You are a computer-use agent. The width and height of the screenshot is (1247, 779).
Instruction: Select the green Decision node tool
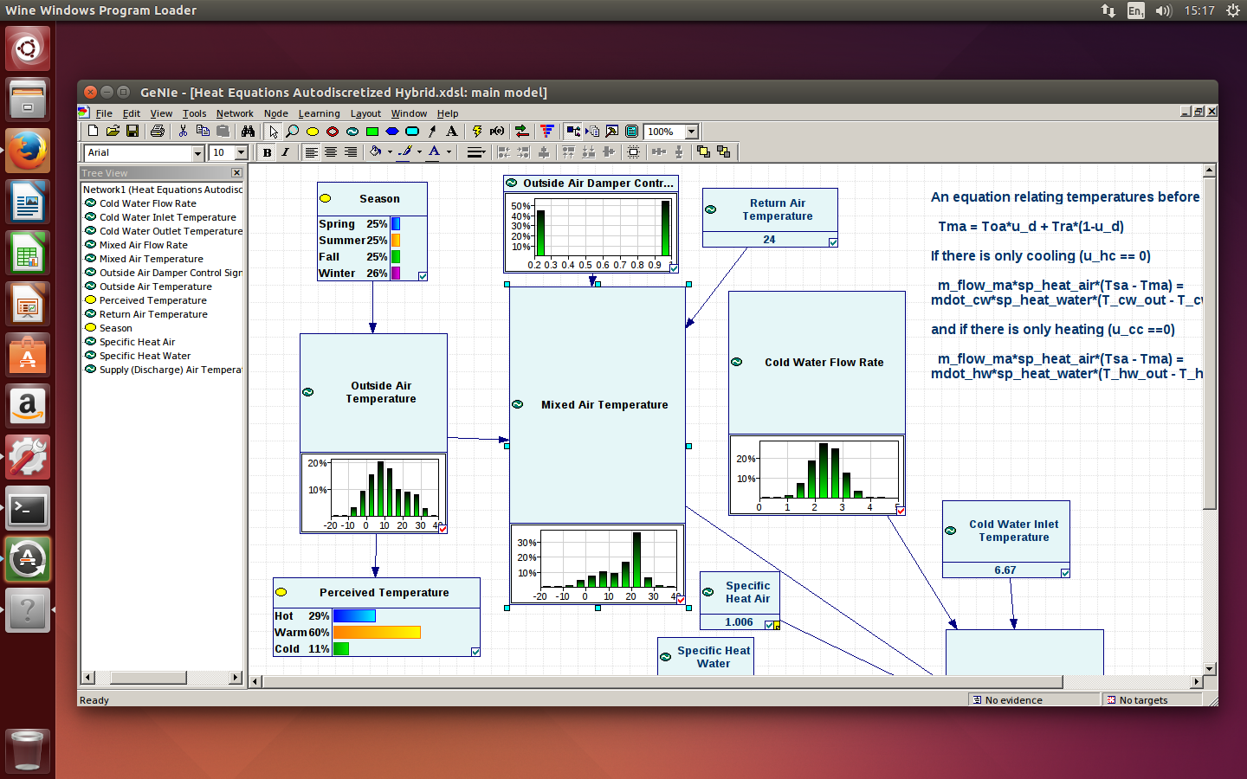pyautogui.click(x=372, y=132)
